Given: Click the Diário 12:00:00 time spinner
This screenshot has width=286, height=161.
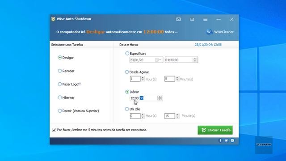Looking at the screenshot, I should [x=160, y=98].
